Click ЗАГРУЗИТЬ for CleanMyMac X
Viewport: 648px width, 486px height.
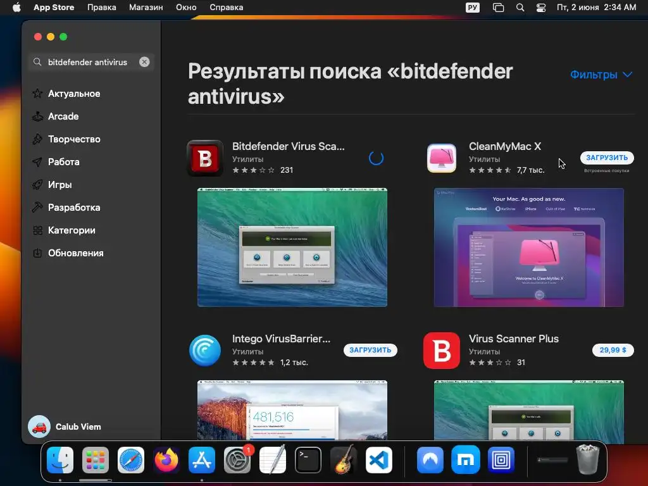click(x=607, y=158)
